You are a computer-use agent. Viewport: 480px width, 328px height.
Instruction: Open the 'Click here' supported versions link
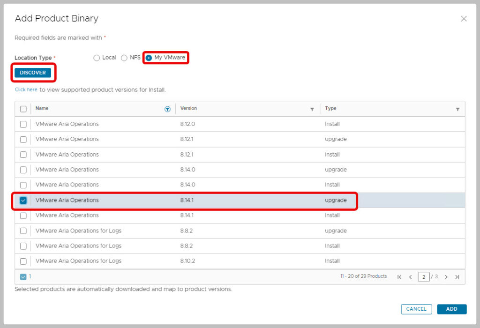(x=26, y=89)
